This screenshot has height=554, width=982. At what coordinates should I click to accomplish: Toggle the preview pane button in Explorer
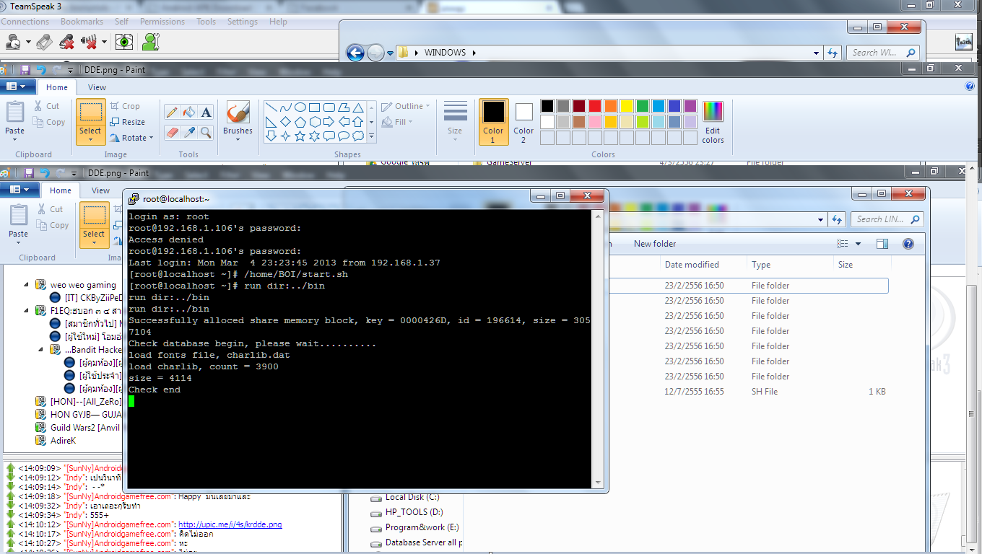point(882,244)
